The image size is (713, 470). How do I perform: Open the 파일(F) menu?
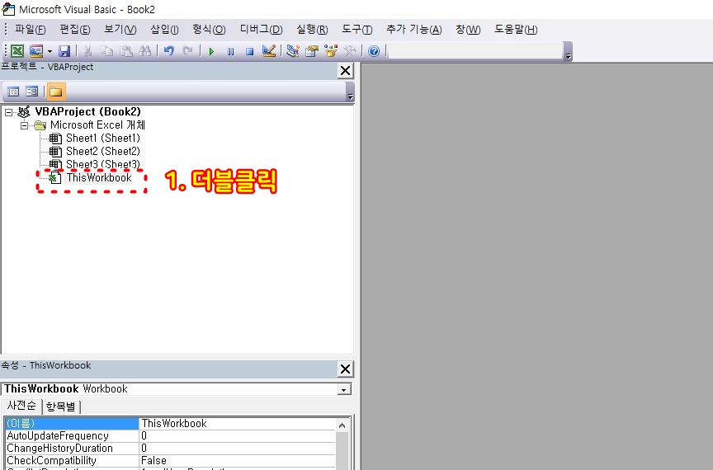coord(30,30)
